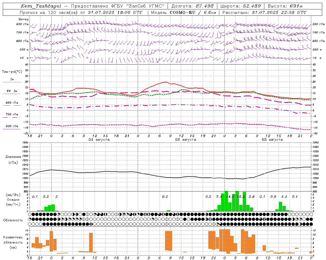Click the model name COSMO-RU / 6.6км

[x=193, y=12]
